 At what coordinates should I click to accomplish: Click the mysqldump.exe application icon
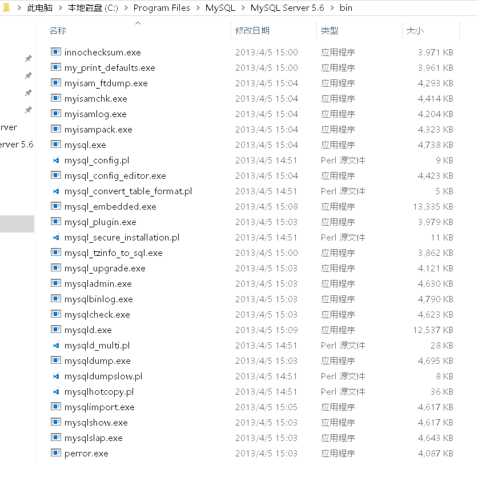(x=56, y=360)
